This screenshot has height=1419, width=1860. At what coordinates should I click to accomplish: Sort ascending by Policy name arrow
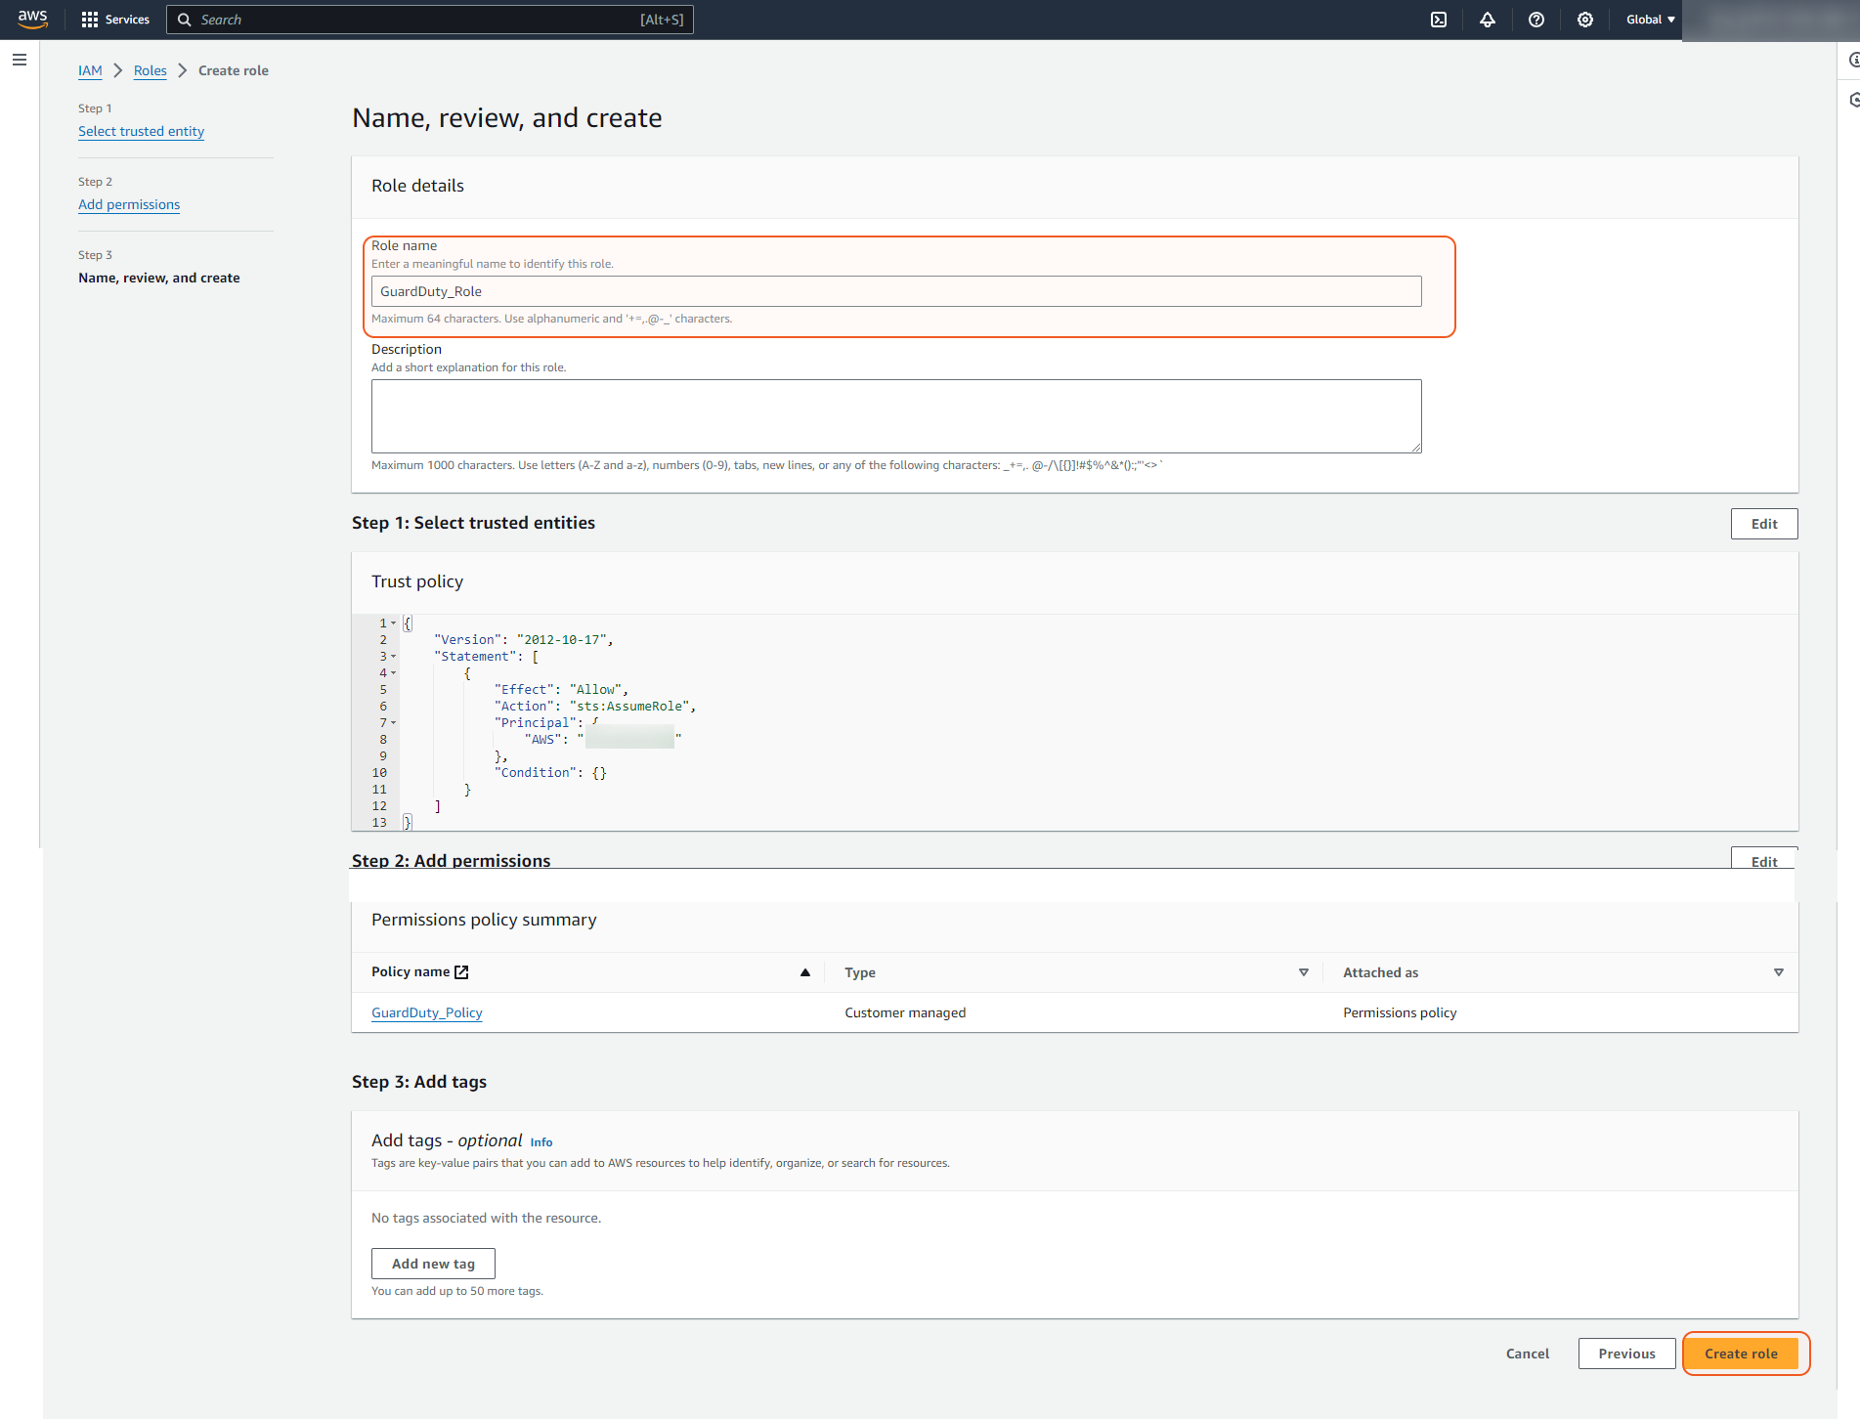[805, 972]
